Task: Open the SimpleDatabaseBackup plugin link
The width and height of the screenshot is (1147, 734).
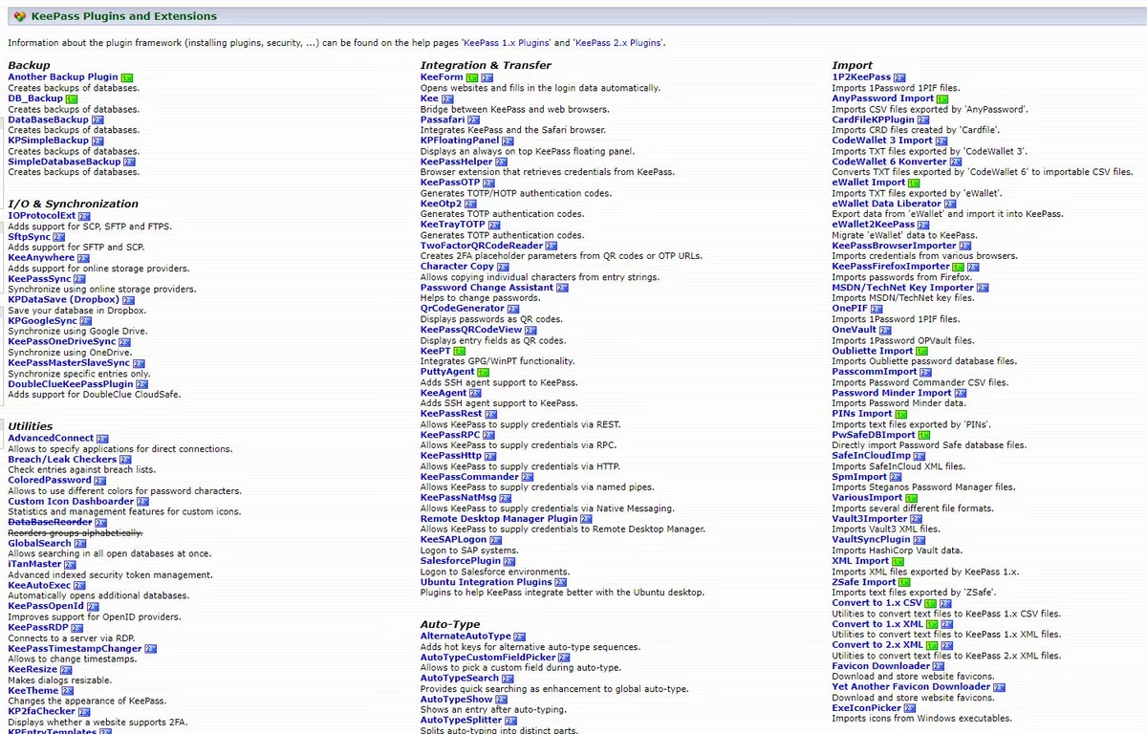Action: click(64, 162)
